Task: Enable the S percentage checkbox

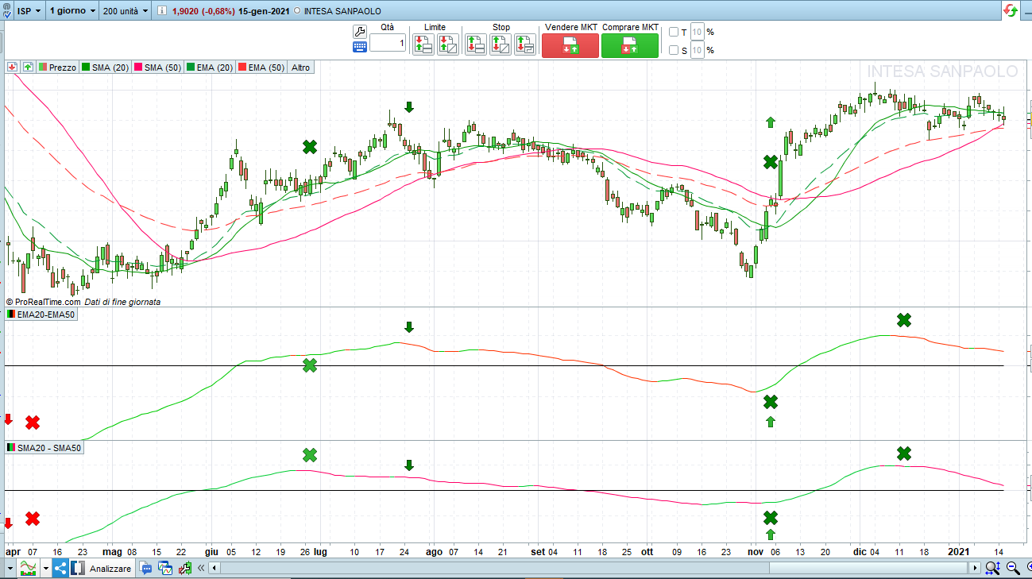Action: tap(674, 51)
